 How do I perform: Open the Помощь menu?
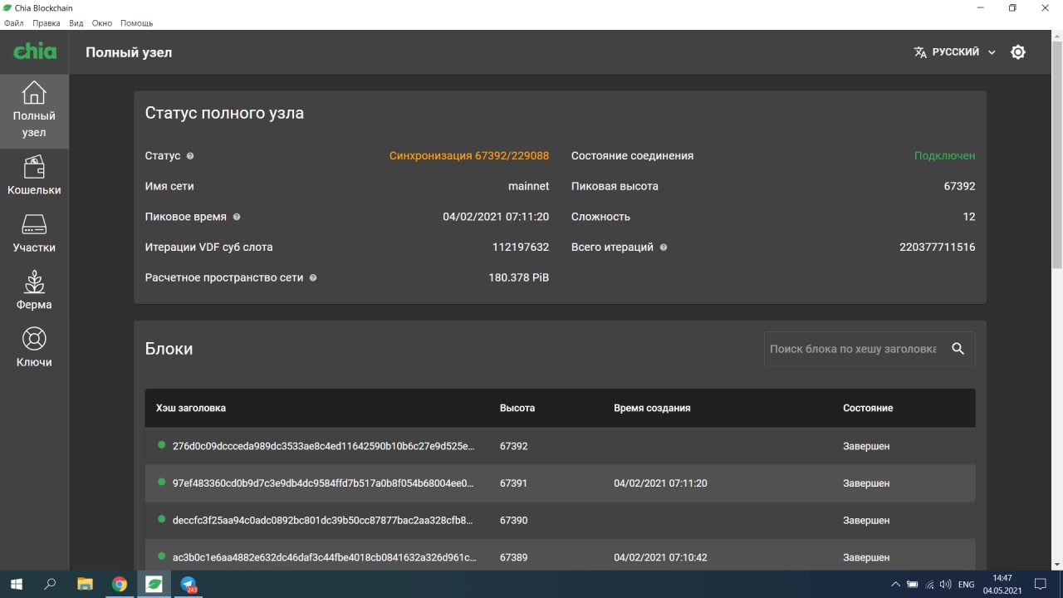click(137, 23)
